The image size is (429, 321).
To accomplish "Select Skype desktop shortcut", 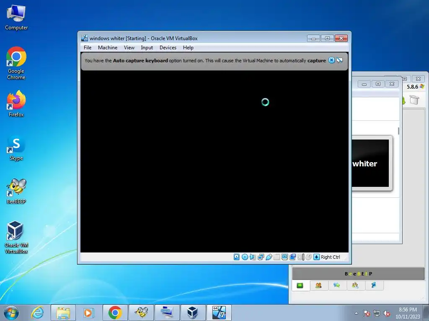I will 16,148.
